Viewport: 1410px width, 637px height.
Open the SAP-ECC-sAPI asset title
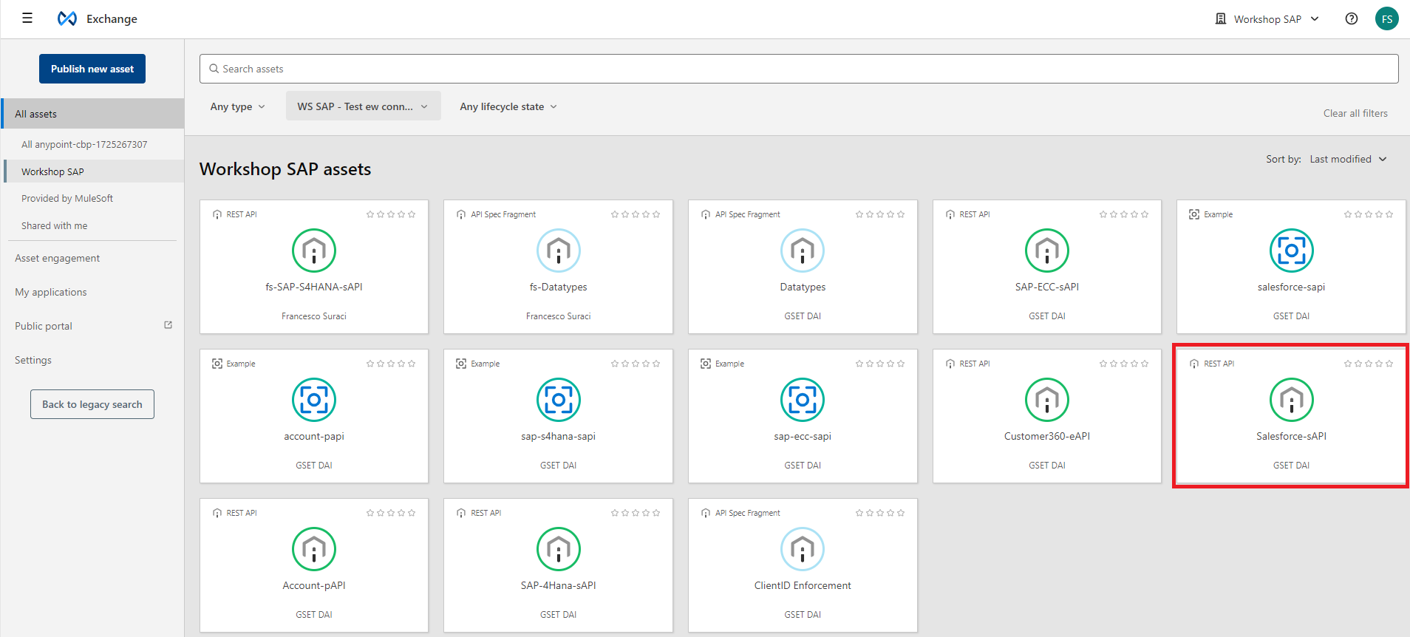point(1047,287)
